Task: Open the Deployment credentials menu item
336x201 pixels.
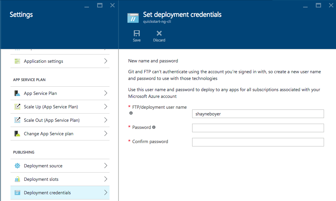Action: 60,193
